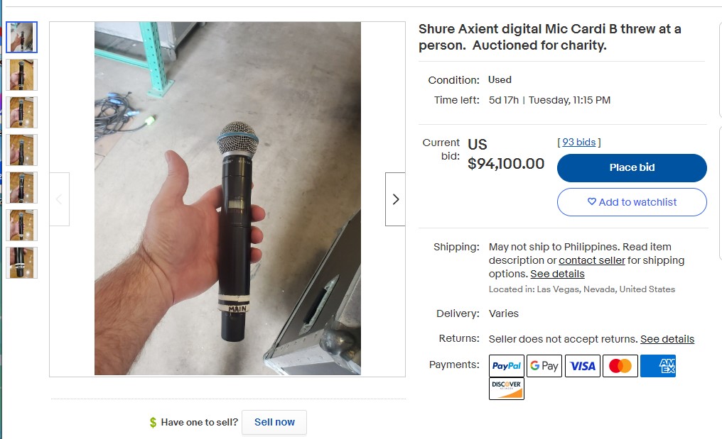Image resolution: width=722 pixels, height=439 pixels.
Task: Choose the second microphone thumbnail
Action: [x=22, y=75]
